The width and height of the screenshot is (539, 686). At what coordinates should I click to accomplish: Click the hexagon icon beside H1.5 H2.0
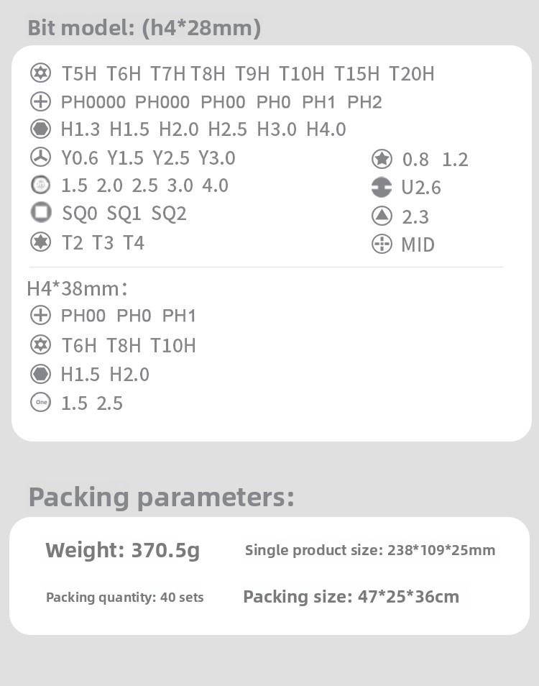coord(41,374)
